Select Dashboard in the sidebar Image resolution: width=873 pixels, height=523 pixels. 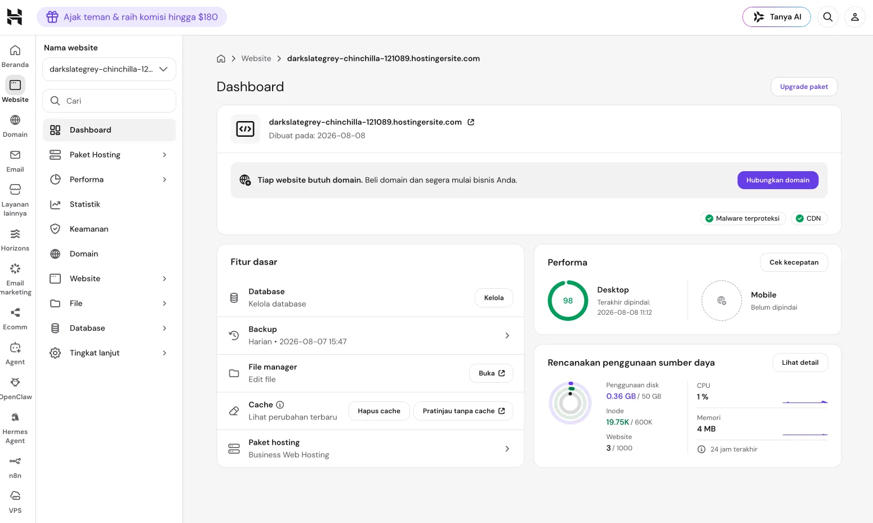click(x=109, y=130)
